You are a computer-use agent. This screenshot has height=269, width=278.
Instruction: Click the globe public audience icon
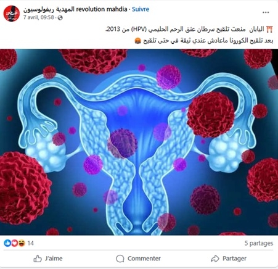point(60,18)
